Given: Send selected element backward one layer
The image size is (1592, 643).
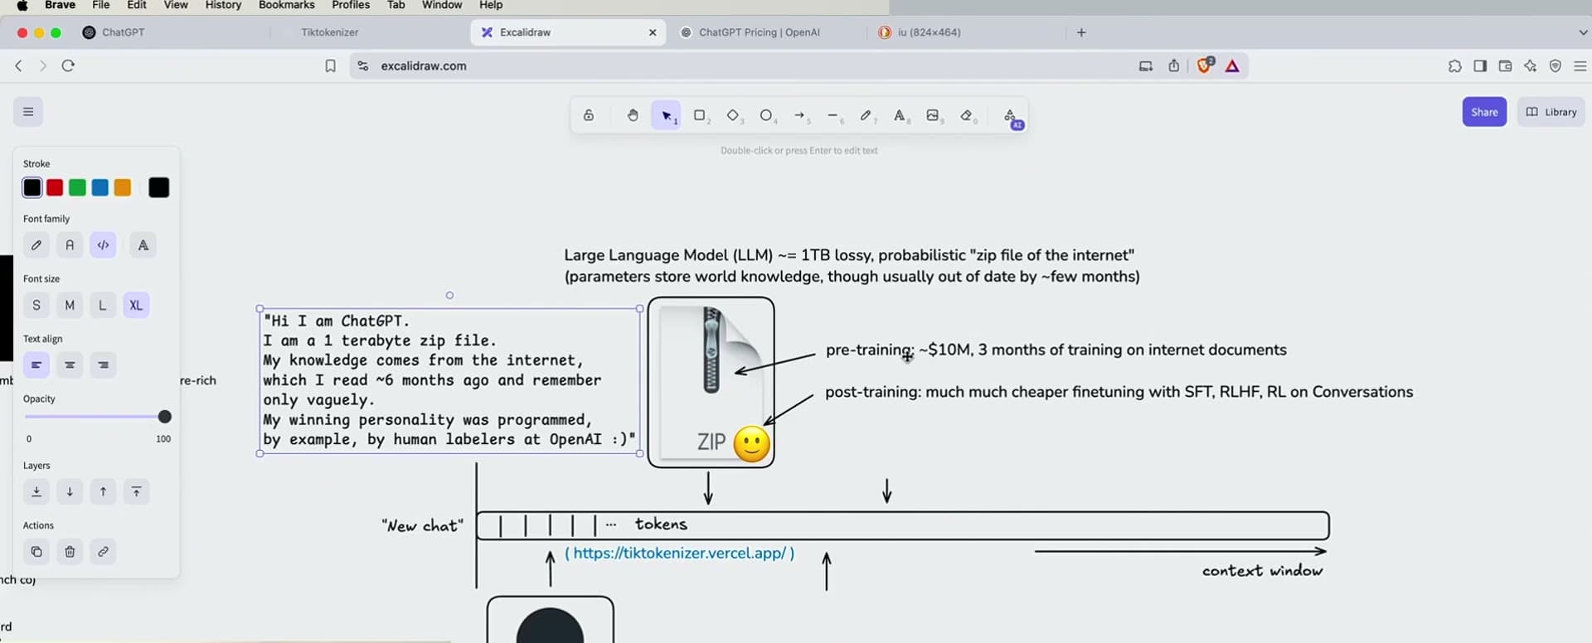Looking at the screenshot, I should [x=70, y=491].
